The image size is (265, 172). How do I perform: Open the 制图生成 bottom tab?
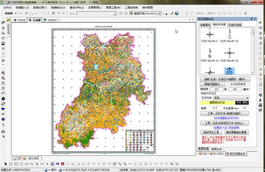click(217, 149)
